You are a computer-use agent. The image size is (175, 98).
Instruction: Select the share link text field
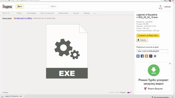[x=152, y=51]
